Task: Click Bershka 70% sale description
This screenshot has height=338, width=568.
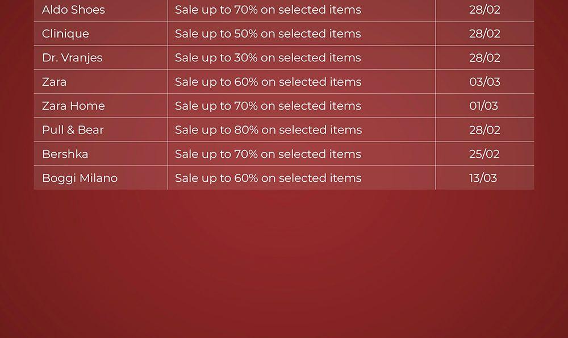Action: pos(268,154)
